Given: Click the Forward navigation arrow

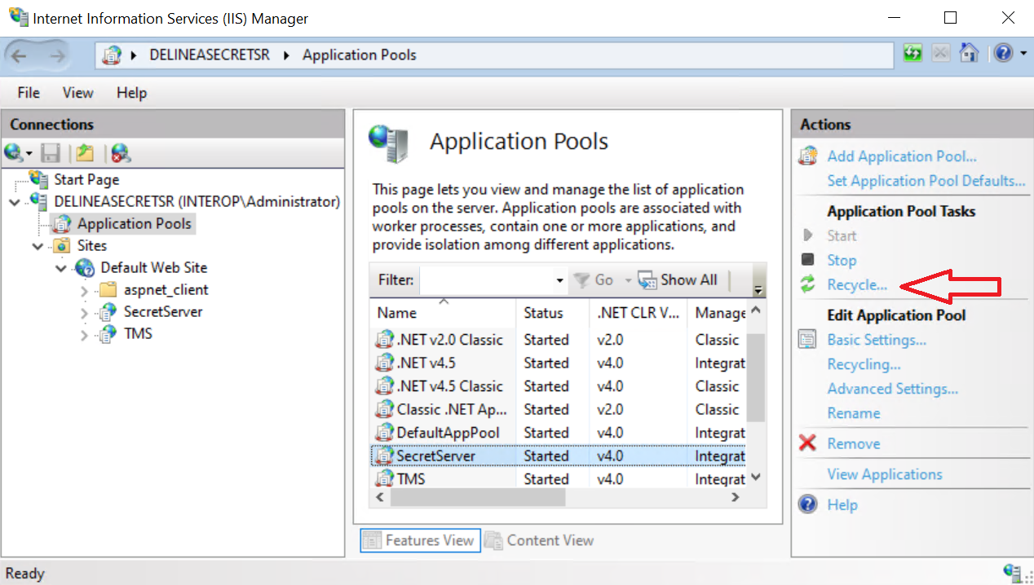Looking at the screenshot, I should 57,55.
